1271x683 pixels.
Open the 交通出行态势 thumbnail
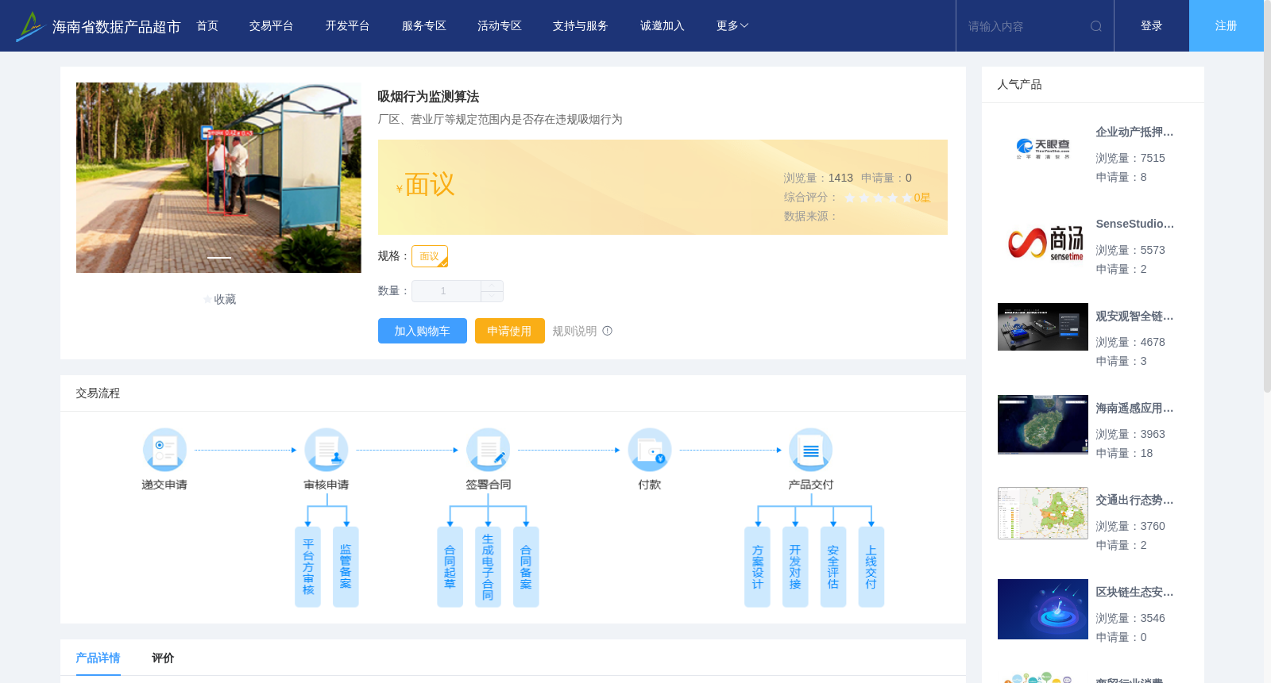[x=1043, y=513]
